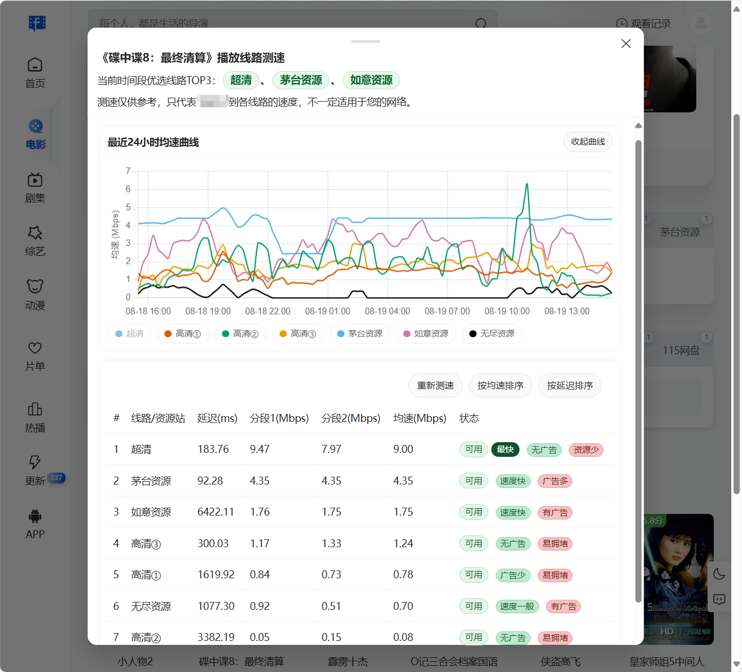This screenshot has height=672, width=742.
Task: Open the 电影 movies section icon
Action: click(36, 126)
